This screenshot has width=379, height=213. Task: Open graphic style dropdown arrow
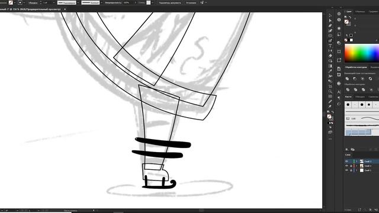pyautogui.click(x=153, y=2)
